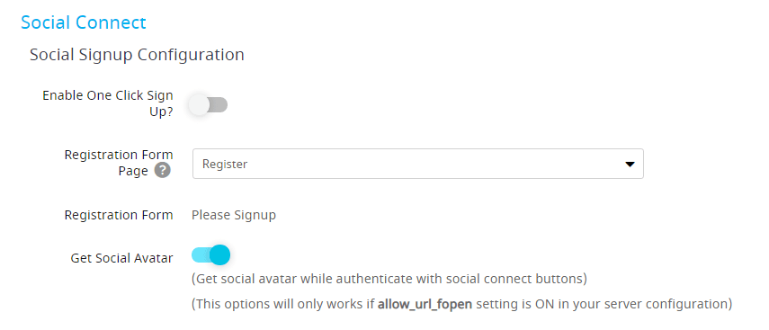The height and width of the screenshot is (330, 769).
Task: Disable the Get Social Avatar toggle
Action: coord(210,255)
